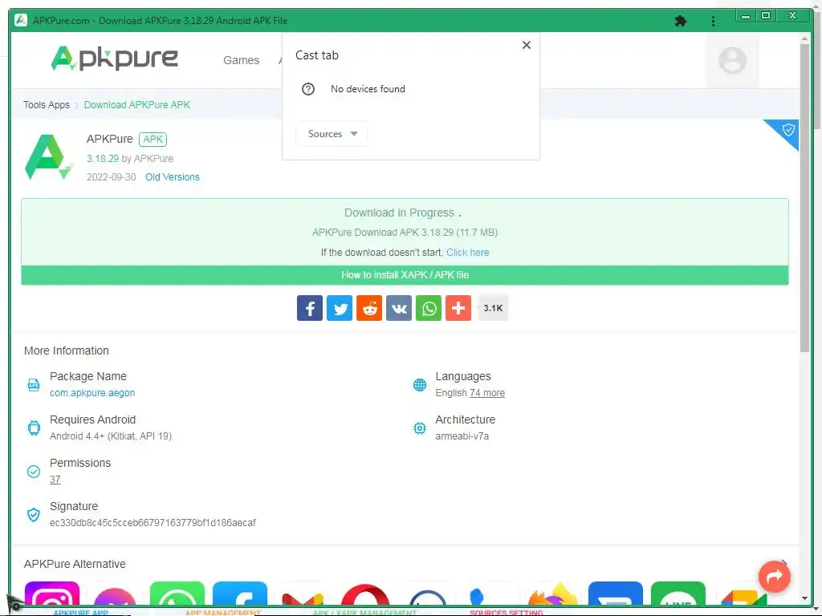Click the page vertical scrollbar thumb
The image size is (822, 616).
click(x=804, y=198)
